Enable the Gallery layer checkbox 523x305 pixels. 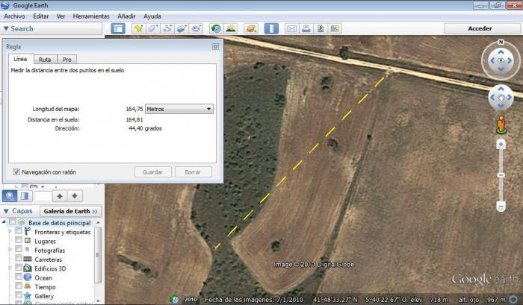point(19,295)
